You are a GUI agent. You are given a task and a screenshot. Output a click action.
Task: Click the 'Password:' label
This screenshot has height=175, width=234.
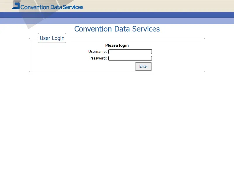98,58
